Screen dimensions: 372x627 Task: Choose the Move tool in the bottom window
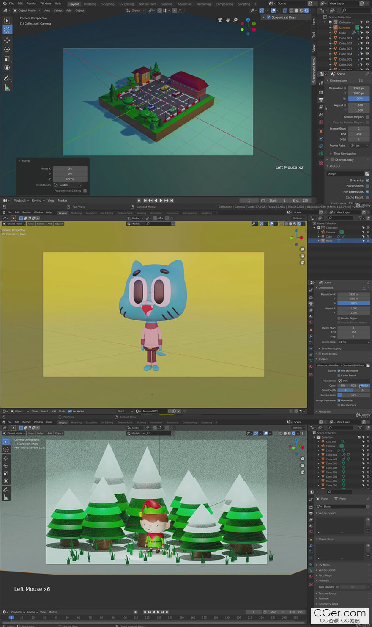(x=6, y=458)
